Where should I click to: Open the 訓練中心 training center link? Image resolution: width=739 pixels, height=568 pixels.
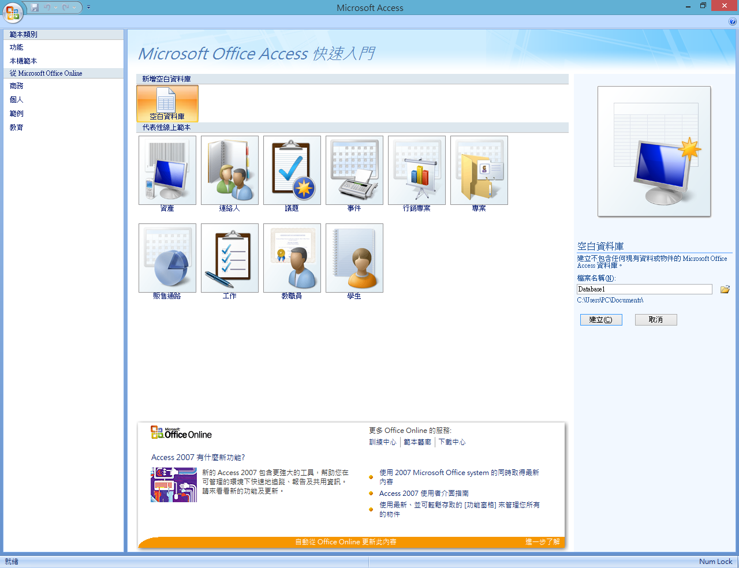tap(383, 442)
